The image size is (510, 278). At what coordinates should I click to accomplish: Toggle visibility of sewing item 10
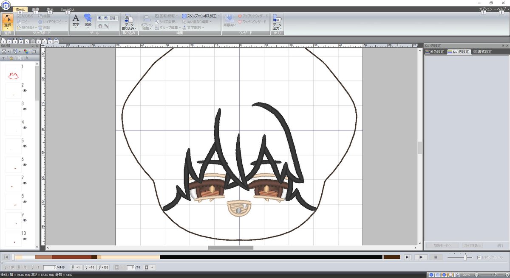(25, 239)
